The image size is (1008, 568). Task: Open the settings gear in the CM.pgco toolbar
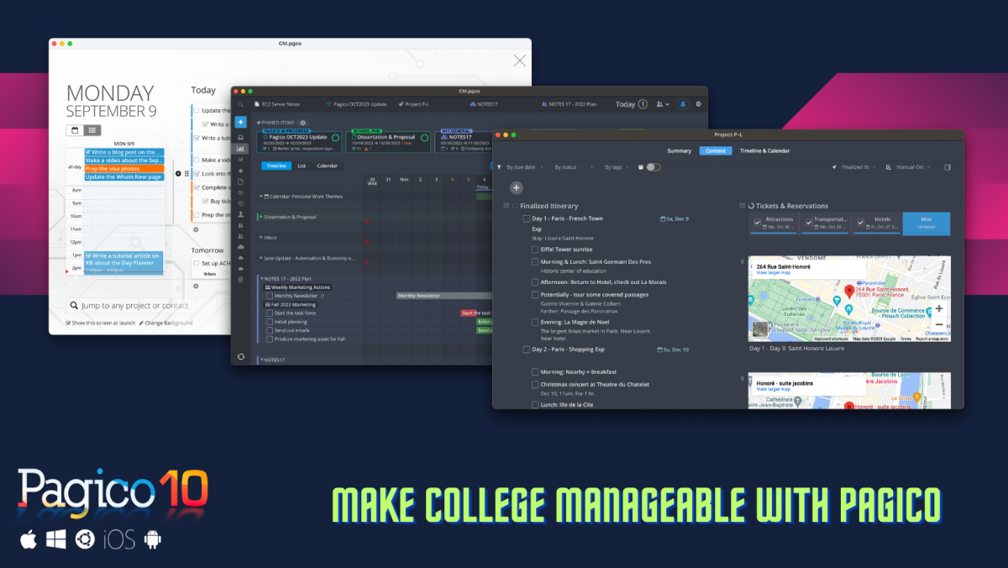tap(698, 104)
